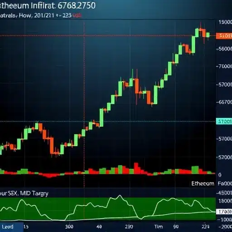Click the red percent change text in header
The height and width of the screenshot is (232, 232).
(77, 15)
